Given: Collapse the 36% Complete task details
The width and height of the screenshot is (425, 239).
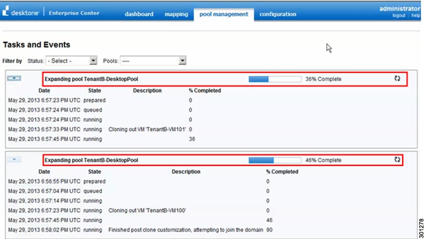Looking at the screenshot, I should 14,78.
